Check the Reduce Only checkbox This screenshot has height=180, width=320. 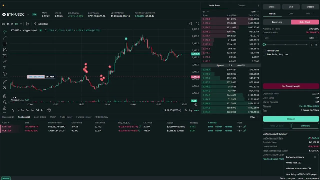(264, 50)
